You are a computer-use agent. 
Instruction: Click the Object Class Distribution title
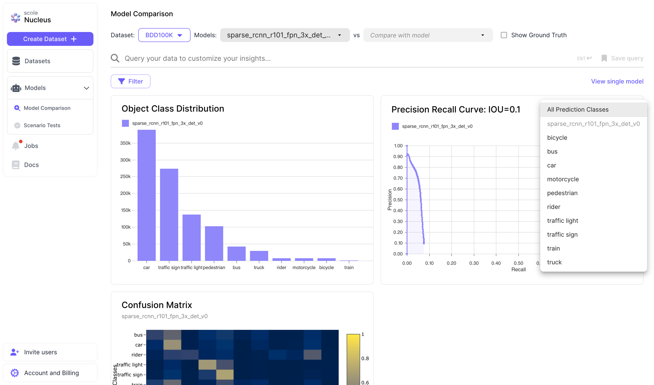[x=173, y=109]
